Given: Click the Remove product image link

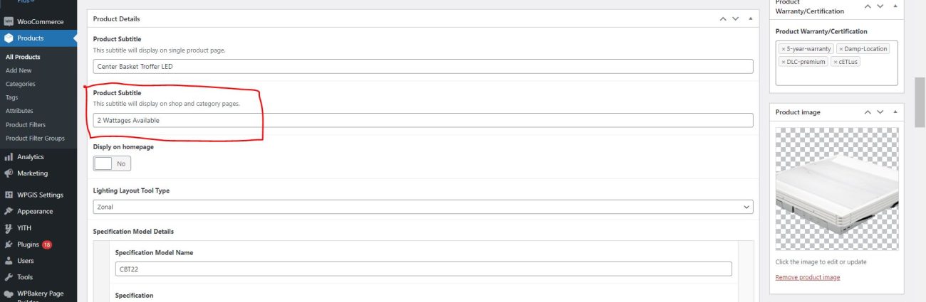Looking at the screenshot, I should 807,277.
